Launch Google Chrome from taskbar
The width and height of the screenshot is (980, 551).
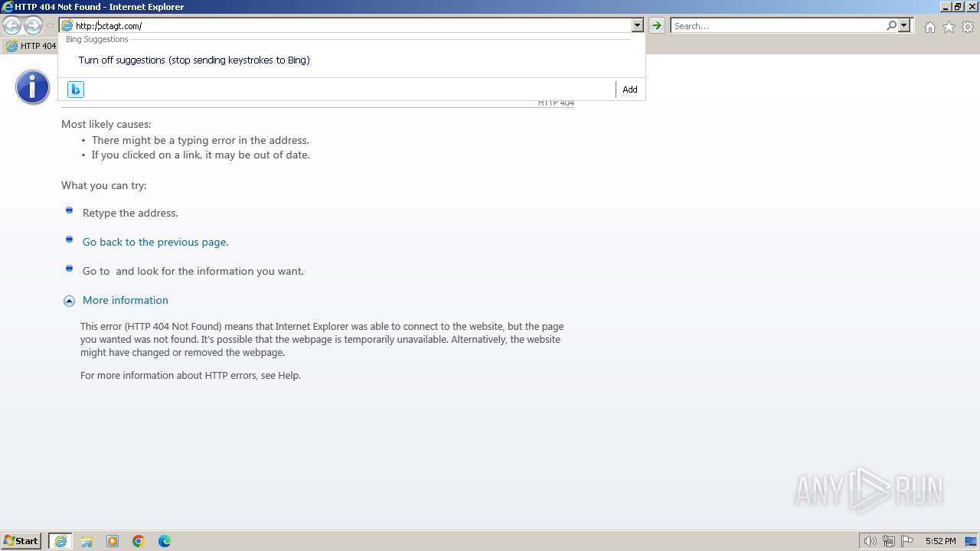[139, 541]
